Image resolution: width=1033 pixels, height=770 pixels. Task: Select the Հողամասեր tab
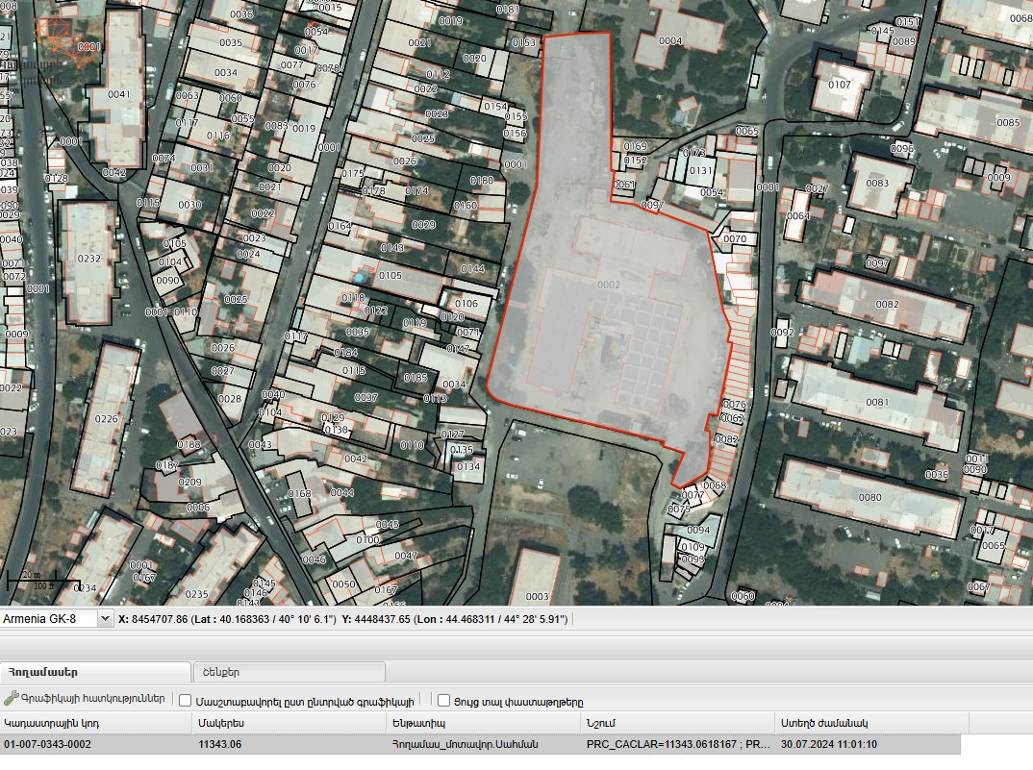pyautogui.click(x=95, y=672)
